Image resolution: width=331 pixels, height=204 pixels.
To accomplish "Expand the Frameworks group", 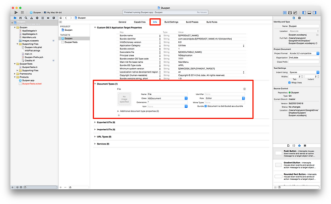I will (x=15, y=74).
